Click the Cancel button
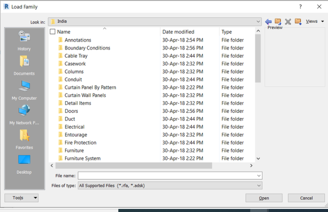 [x=306, y=198]
